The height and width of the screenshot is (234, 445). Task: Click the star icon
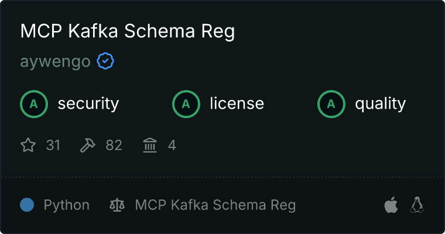pyautogui.click(x=28, y=145)
